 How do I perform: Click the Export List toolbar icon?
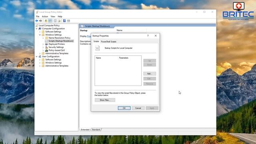59,21
